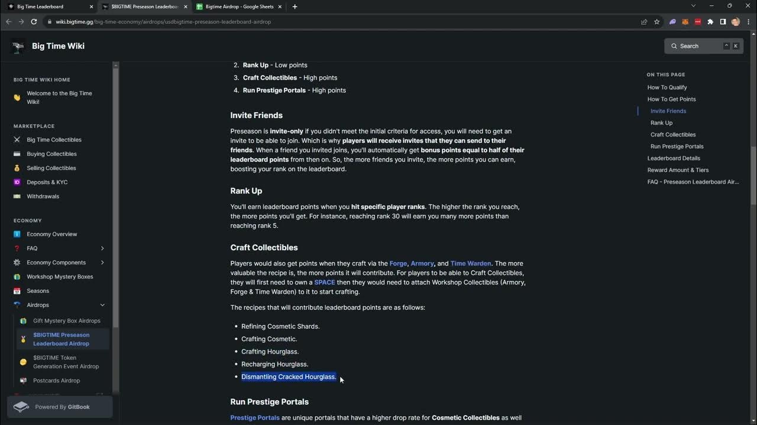Click the Search input field
The image size is (757, 425).
tap(704, 46)
